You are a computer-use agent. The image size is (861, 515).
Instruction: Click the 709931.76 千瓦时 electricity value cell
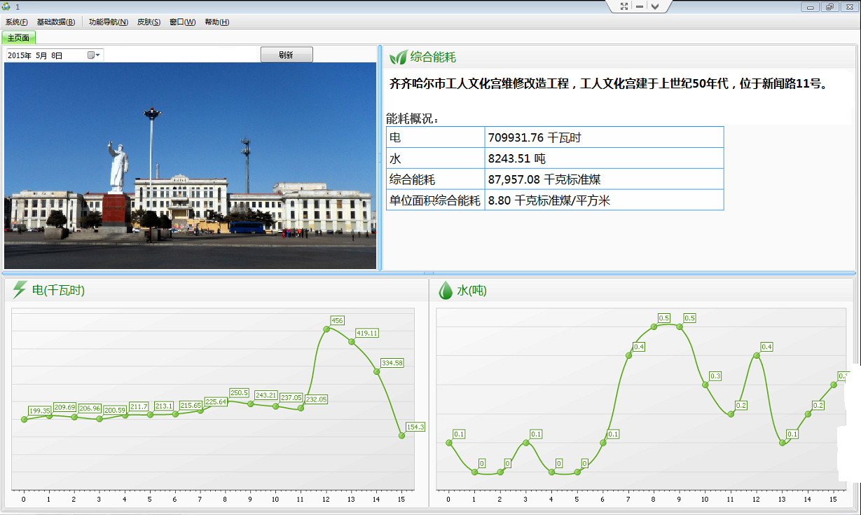(x=603, y=137)
